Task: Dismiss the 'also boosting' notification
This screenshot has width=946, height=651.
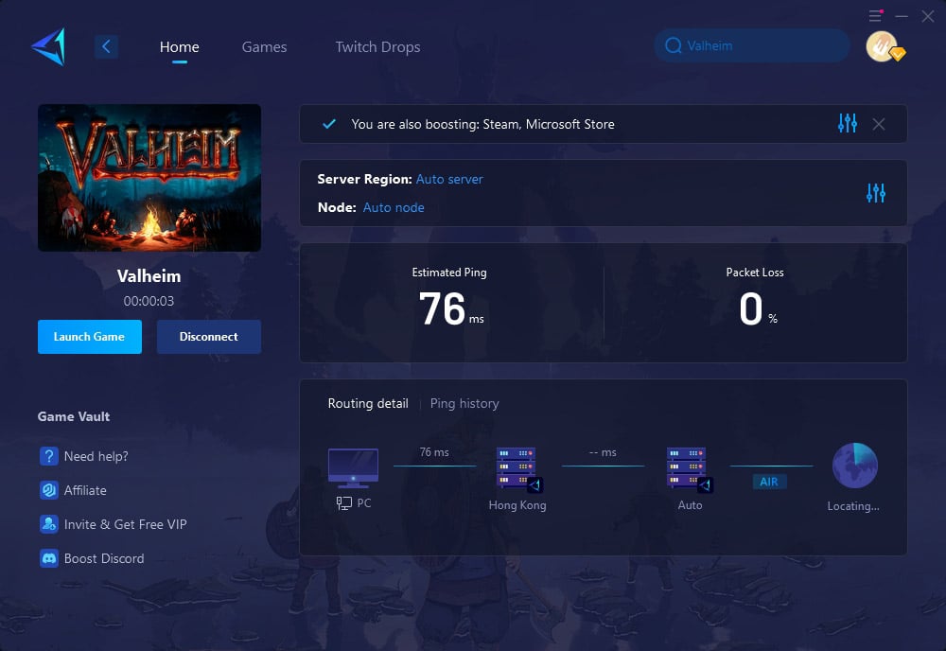Action: (x=879, y=124)
